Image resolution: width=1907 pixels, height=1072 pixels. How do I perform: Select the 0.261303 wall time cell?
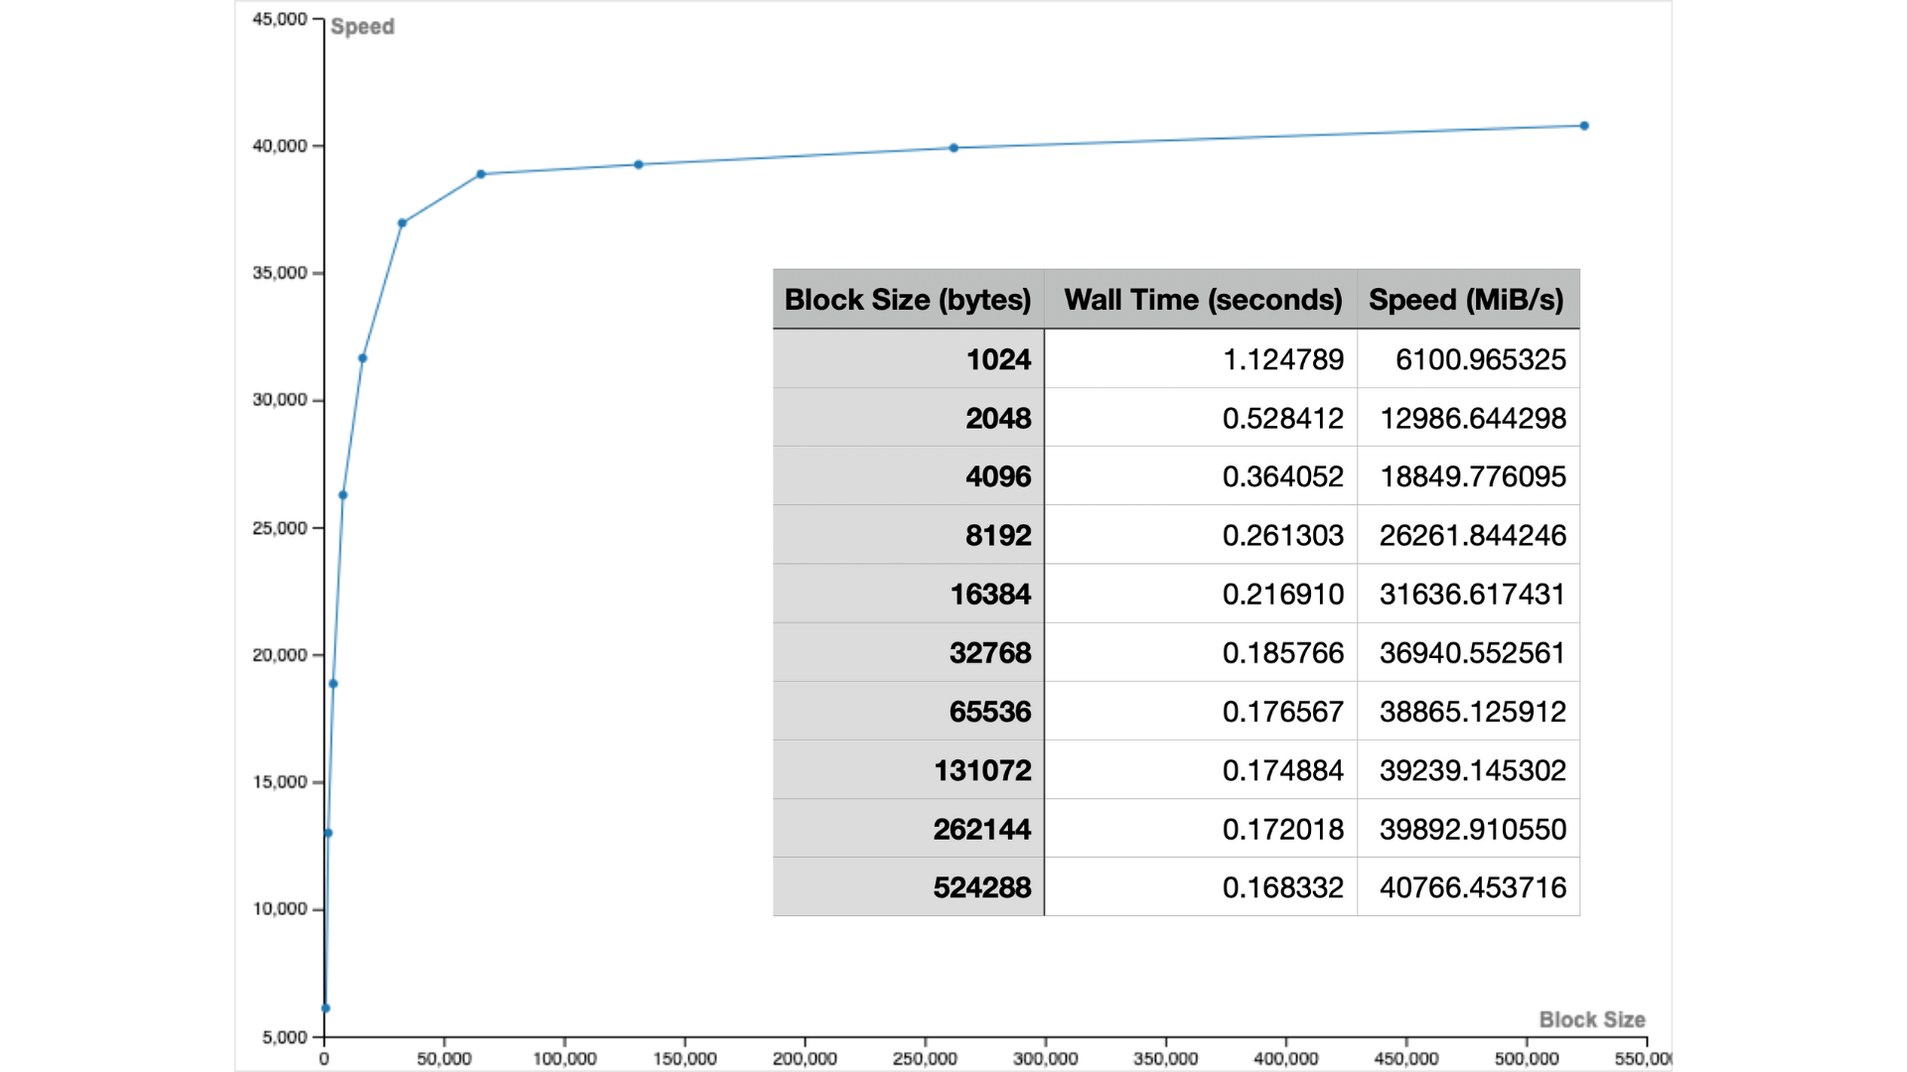click(x=1282, y=535)
